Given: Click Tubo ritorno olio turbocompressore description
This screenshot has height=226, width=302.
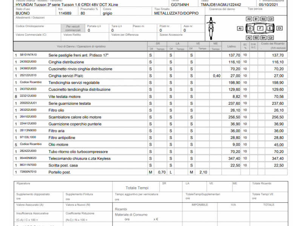Looking at the screenshot, I should pyautogui.click(x=78, y=152).
